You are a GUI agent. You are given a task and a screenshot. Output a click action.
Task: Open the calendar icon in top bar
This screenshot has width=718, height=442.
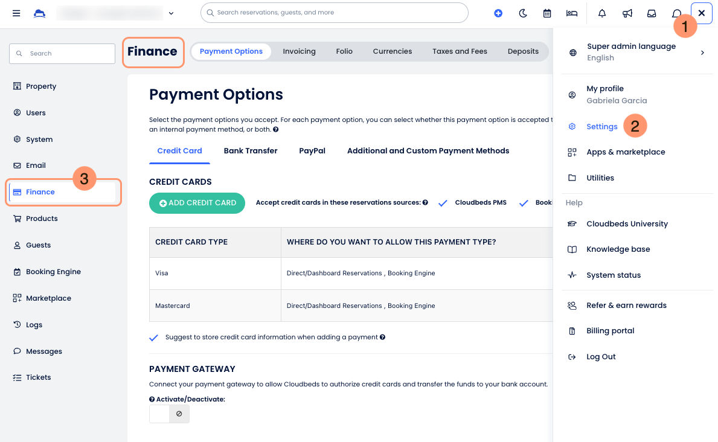coord(547,13)
